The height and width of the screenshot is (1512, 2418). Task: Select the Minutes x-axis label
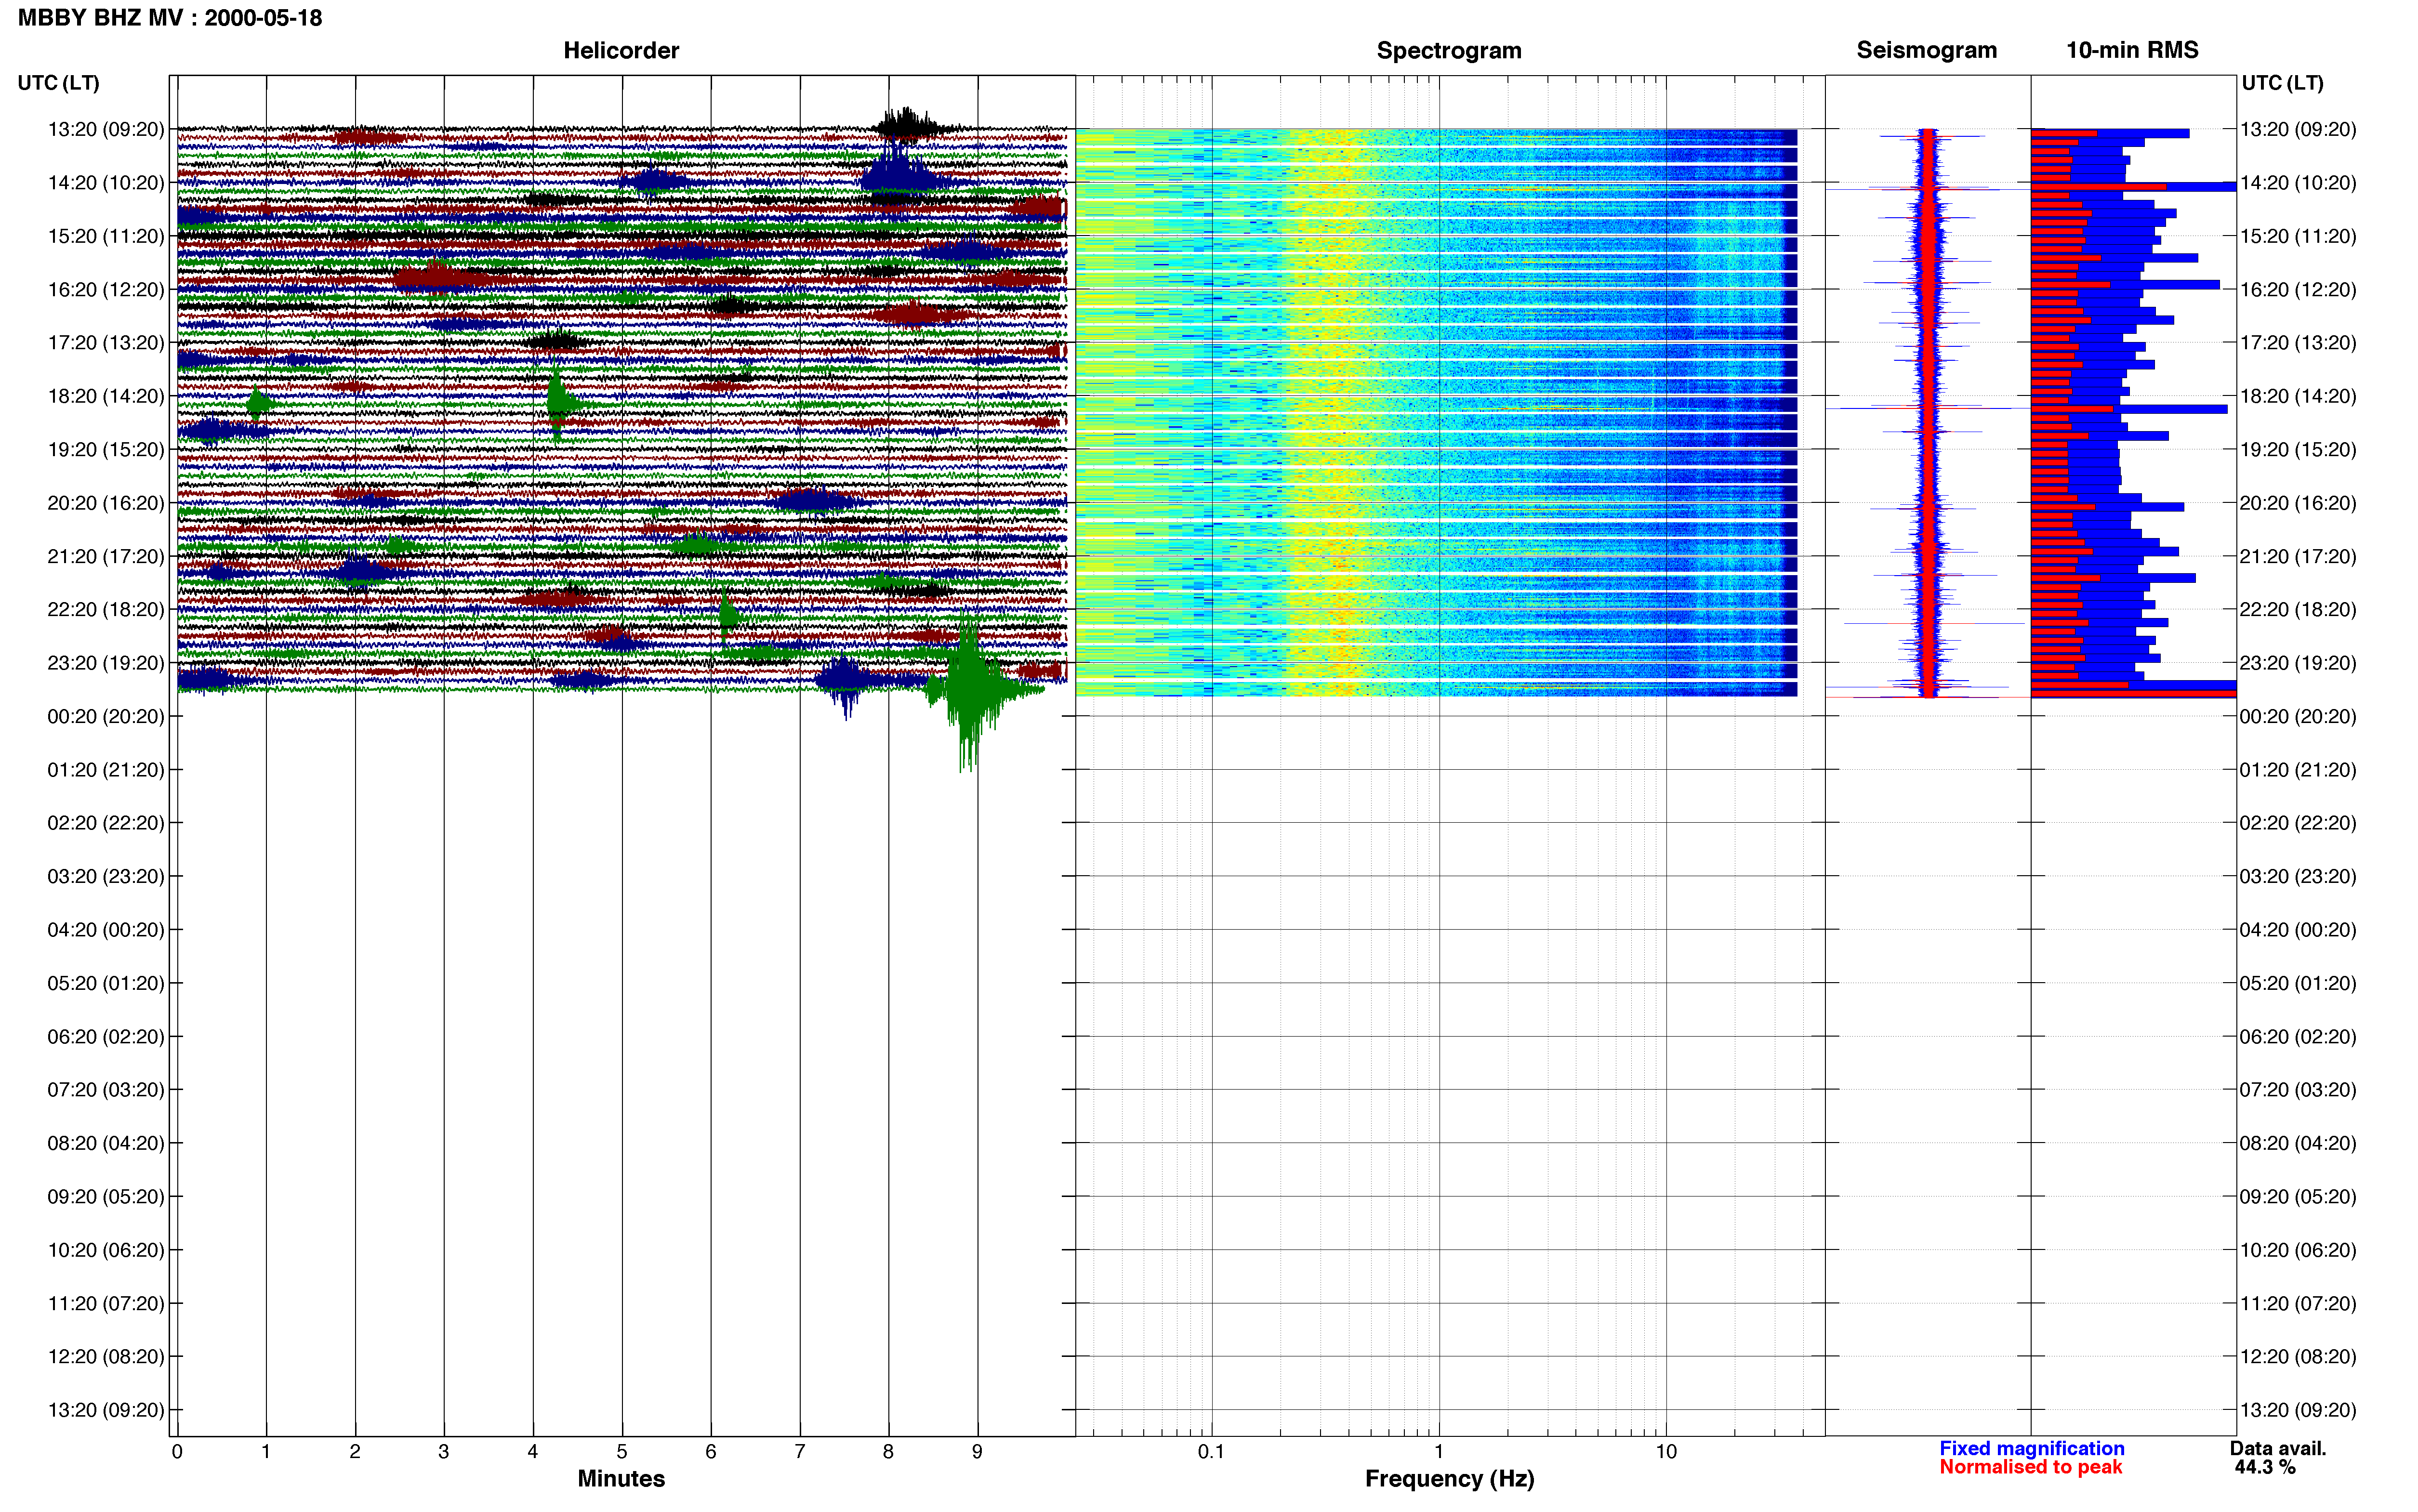click(621, 1478)
